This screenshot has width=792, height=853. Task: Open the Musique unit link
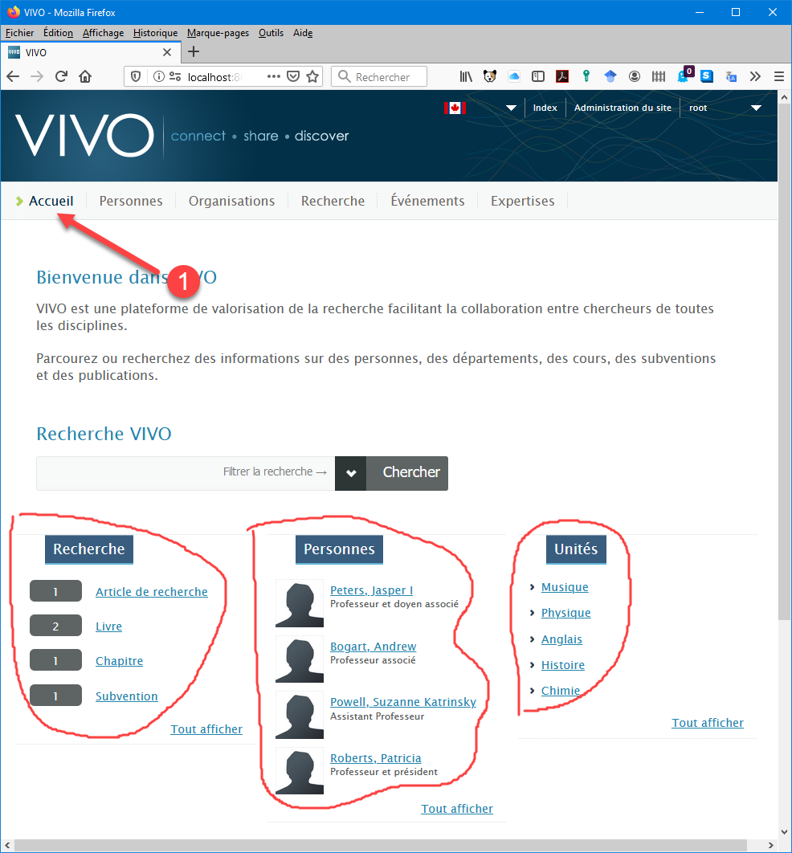click(565, 587)
